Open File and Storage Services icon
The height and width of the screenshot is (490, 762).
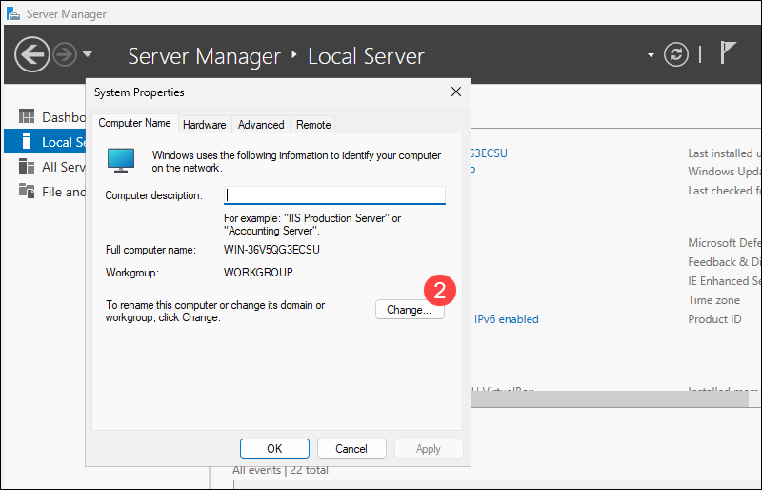(27, 192)
